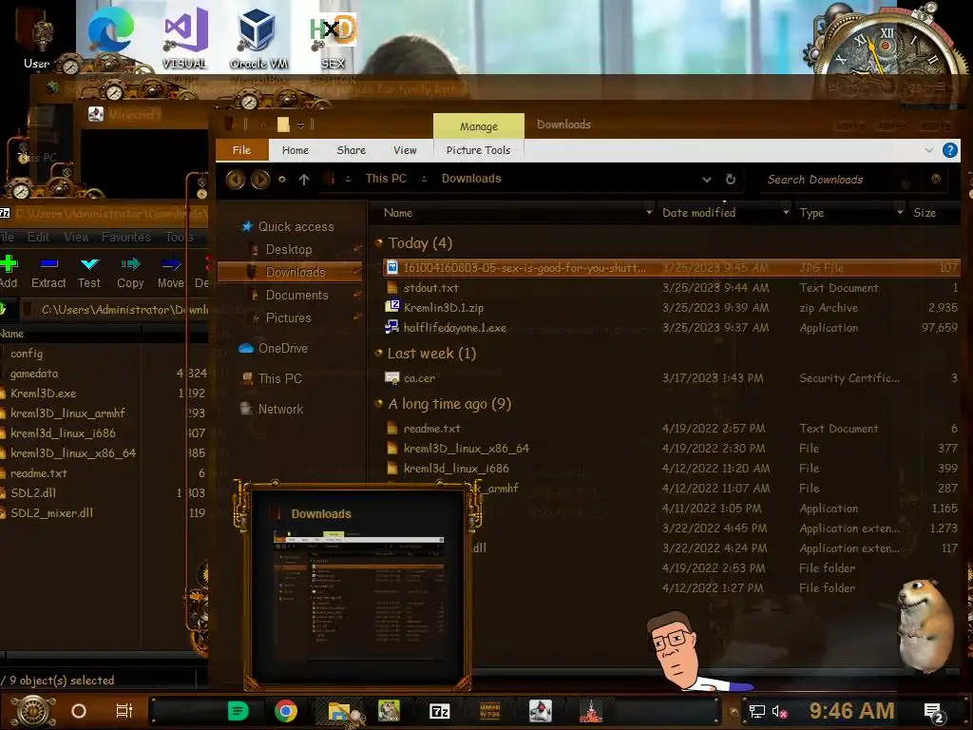Viewport: 973px width, 730px height.
Task: Open the Visual Studio desktop icon
Action: [185, 37]
